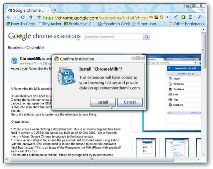Viewport: 213px width, 169px height.
Task: Open the Super User bookmark
Action: pyautogui.click(x=144, y=24)
